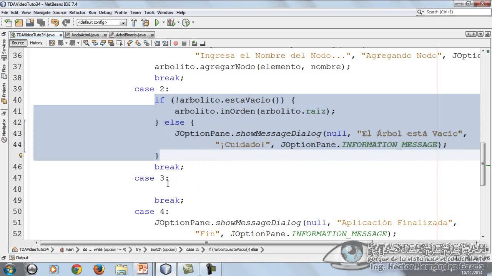Select the case 2: breadcrumb

pyautogui.click(x=193, y=250)
